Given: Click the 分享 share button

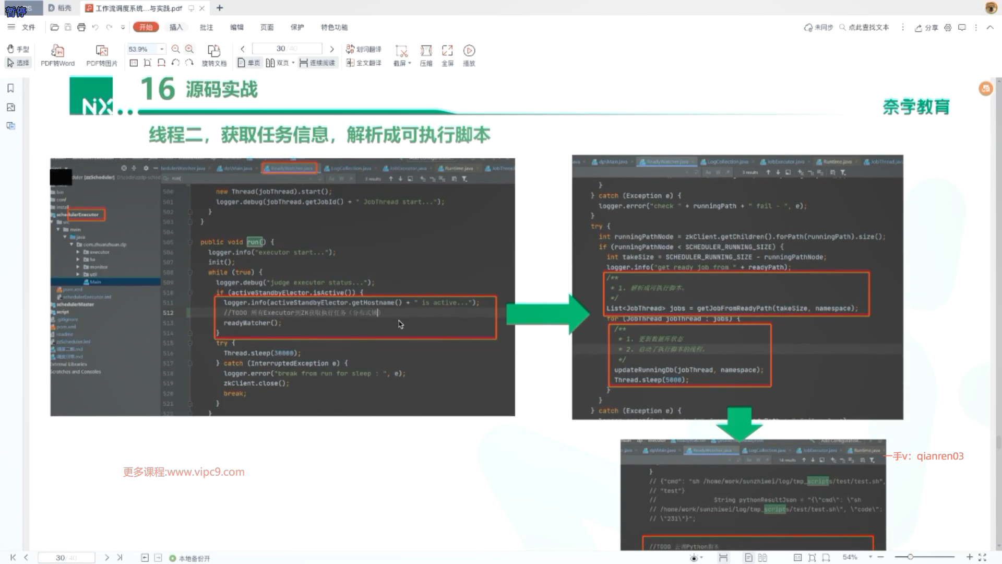Looking at the screenshot, I should [x=927, y=28].
